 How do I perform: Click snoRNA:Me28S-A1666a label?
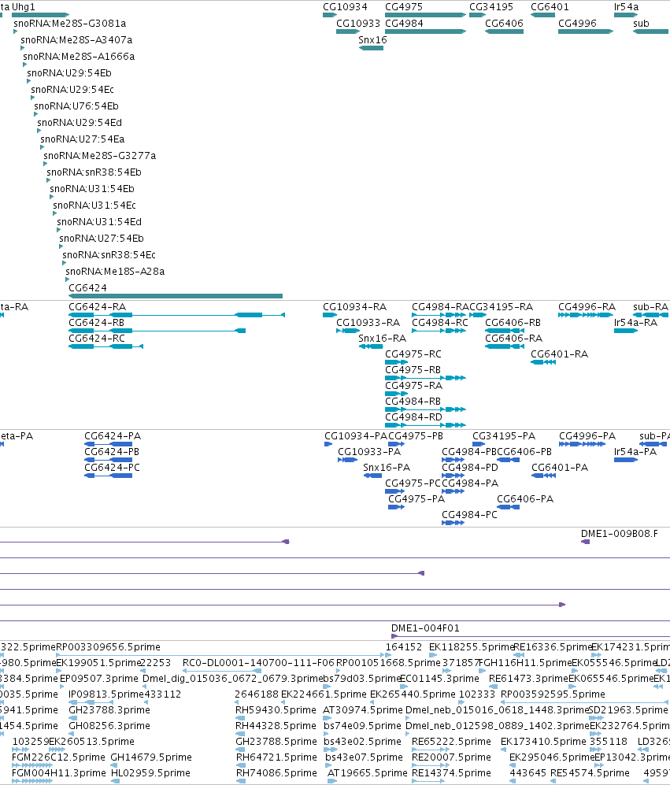(x=79, y=57)
